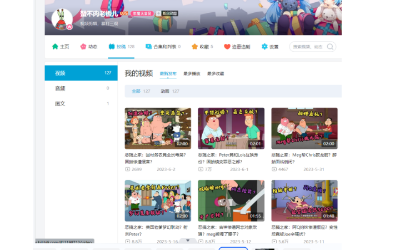The width and height of the screenshot is (400, 250).
Task: Click the 合集和列表 playlist icon
Action: [148, 47]
